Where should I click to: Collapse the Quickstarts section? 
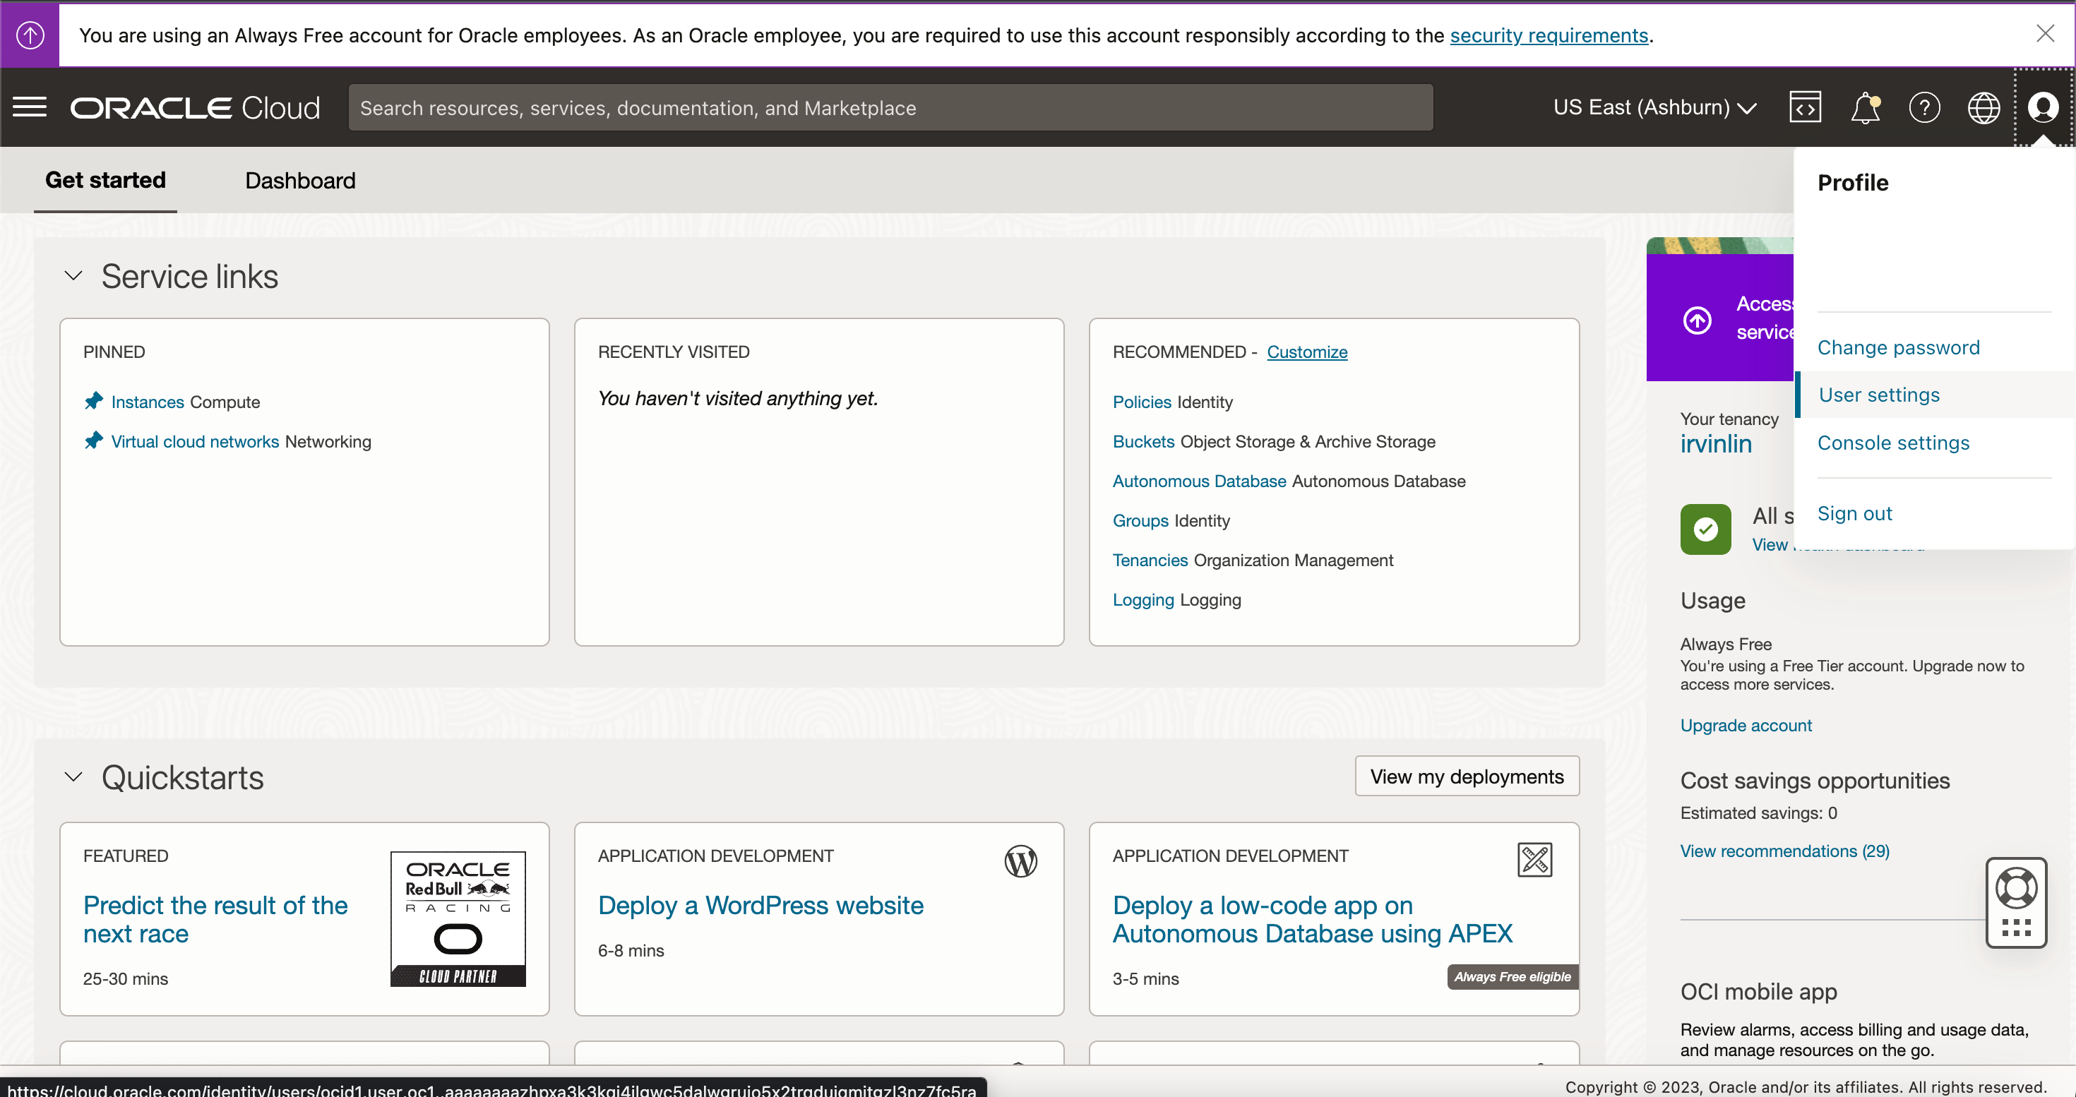(73, 777)
